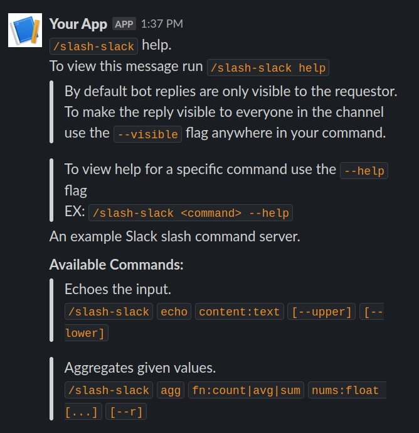Click the --visible flag code tag

coord(148,134)
